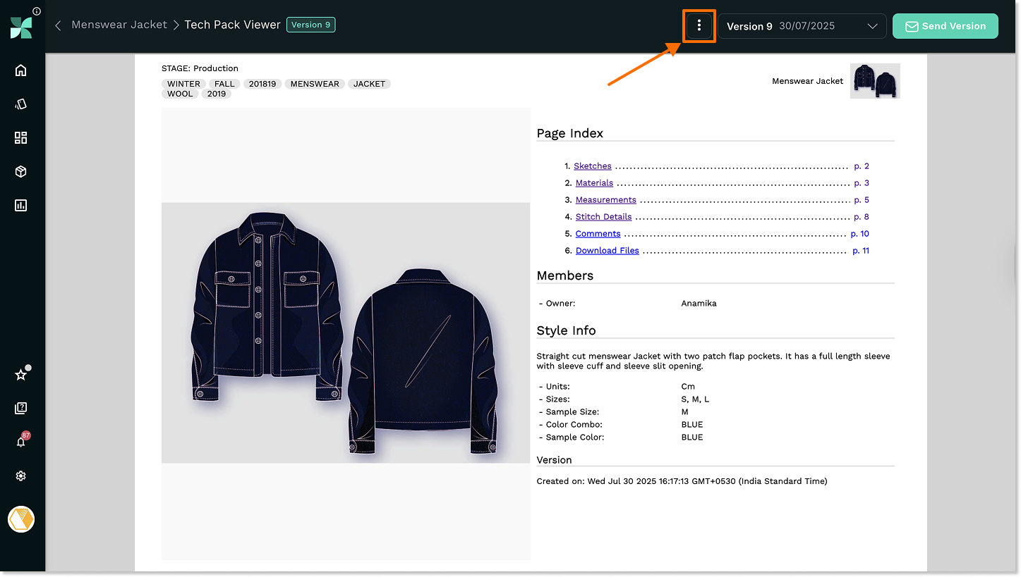Screen dimensions: 1021x577
Task: Open the swatches sidebar icon
Action: pos(20,104)
